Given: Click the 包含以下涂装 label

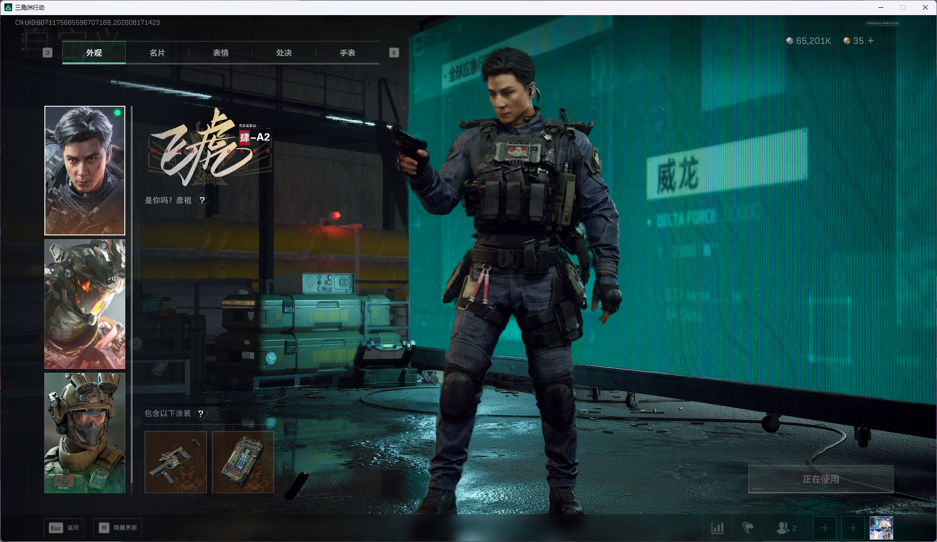Looking at the screenshot, I should [x=168, y=413].
